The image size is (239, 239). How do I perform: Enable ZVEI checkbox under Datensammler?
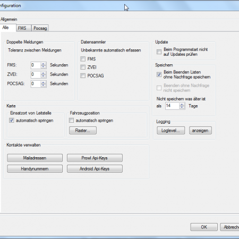click(83, 67)
